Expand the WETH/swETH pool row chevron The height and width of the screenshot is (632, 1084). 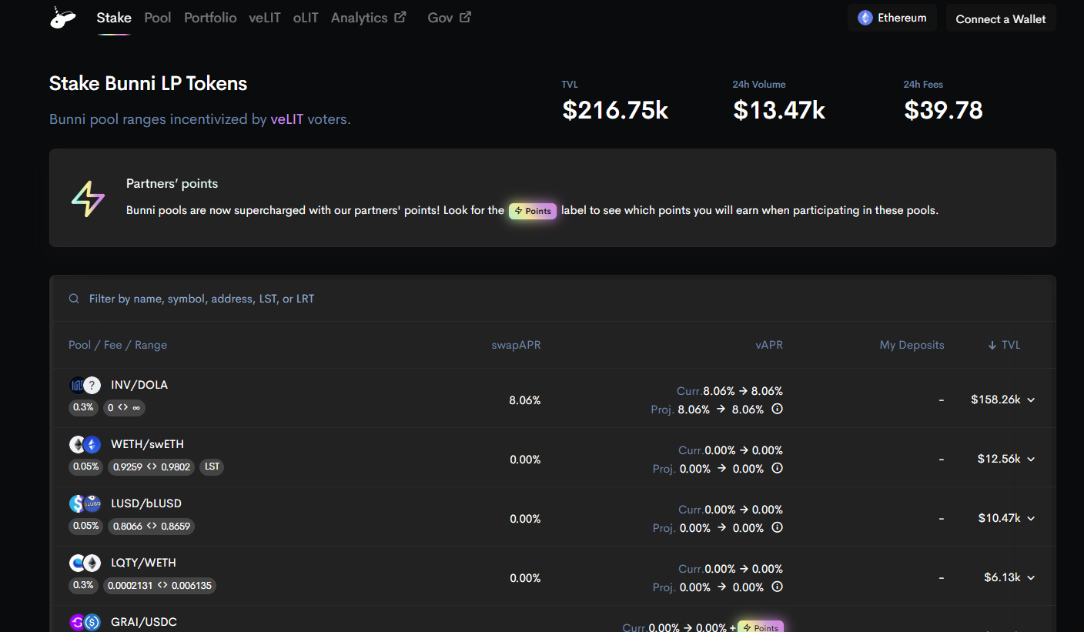tap(1031, 459)
